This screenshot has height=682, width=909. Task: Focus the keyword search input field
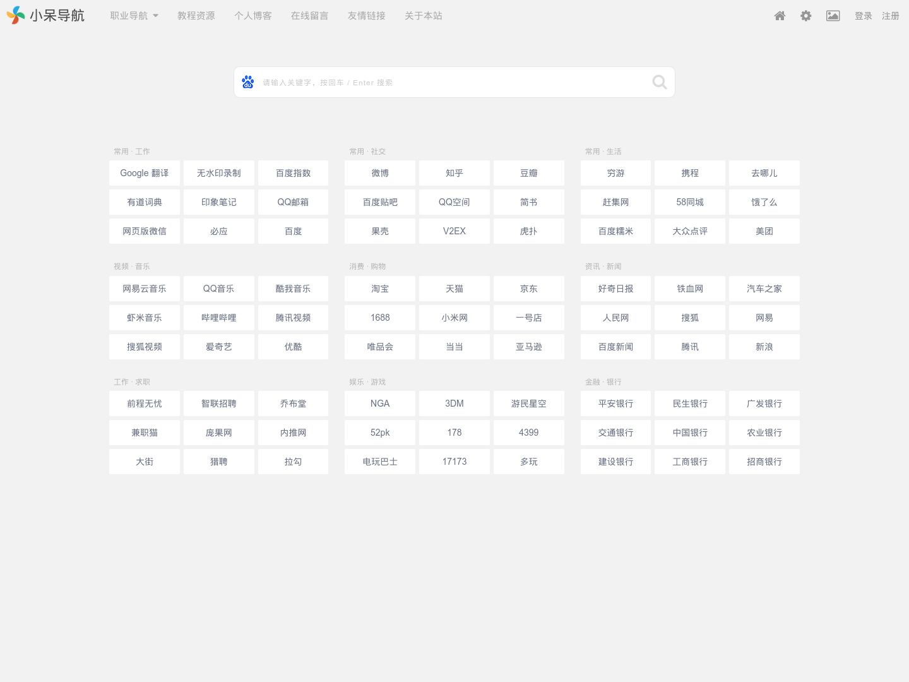click(454, 82)
